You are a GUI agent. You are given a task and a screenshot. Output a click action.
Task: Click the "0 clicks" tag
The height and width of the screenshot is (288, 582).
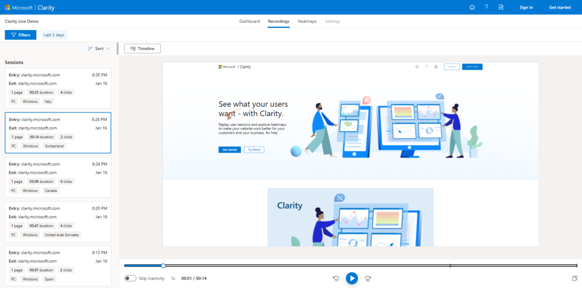click(66, 181)
